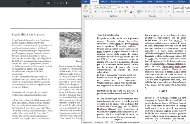Click the numbered list icon
This screenshot has height=124, width=190.
click(x=144, y=7)
